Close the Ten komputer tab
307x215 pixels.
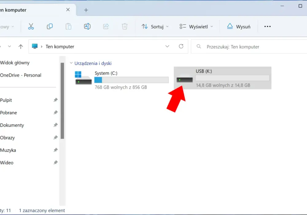pos(68,10)
